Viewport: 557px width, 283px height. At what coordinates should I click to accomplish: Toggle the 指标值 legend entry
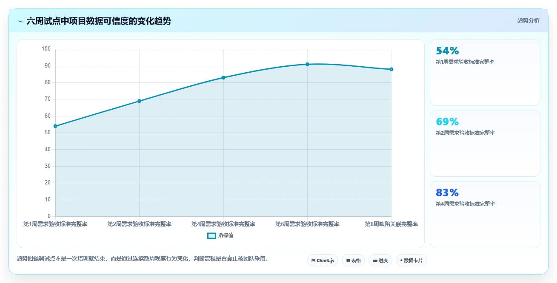tap(220, 235)
